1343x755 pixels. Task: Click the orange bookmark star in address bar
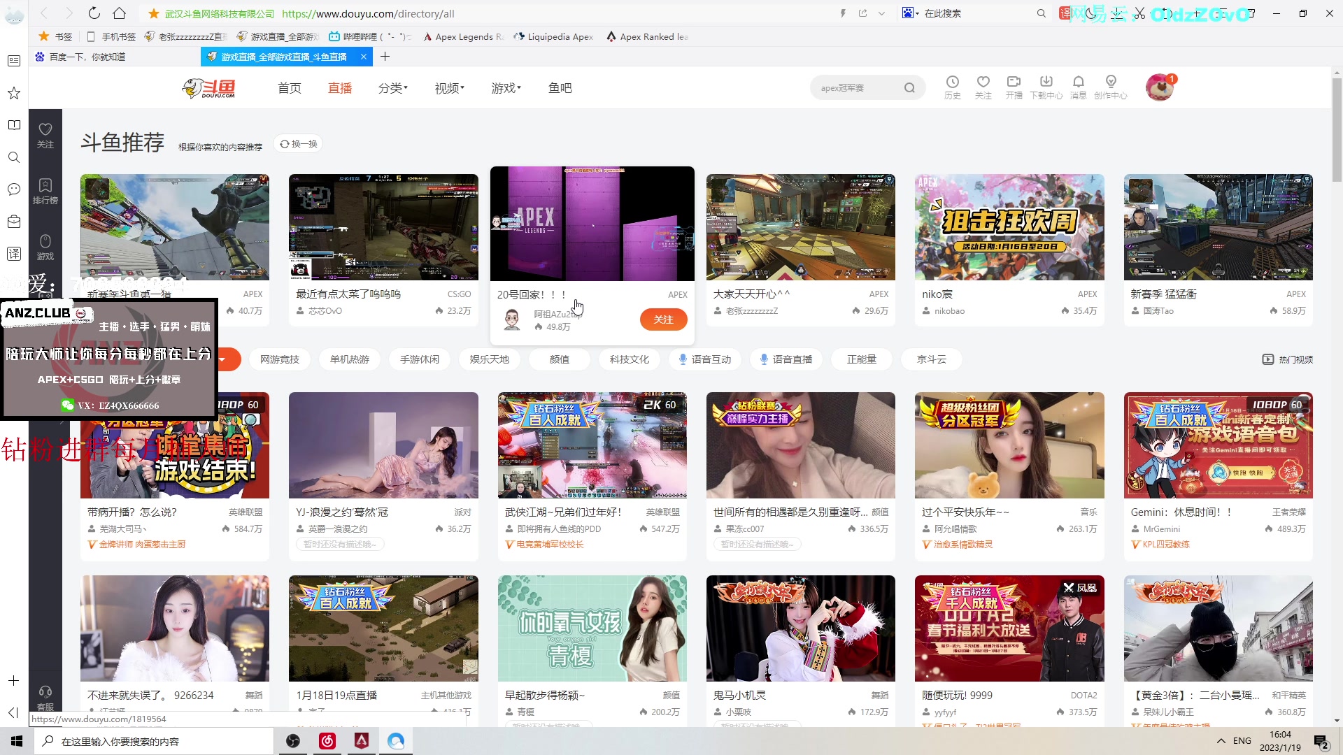tap(153, 13)
